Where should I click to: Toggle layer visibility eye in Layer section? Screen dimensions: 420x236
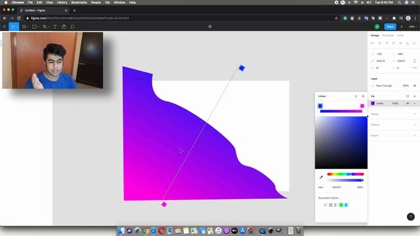(415, 86)
